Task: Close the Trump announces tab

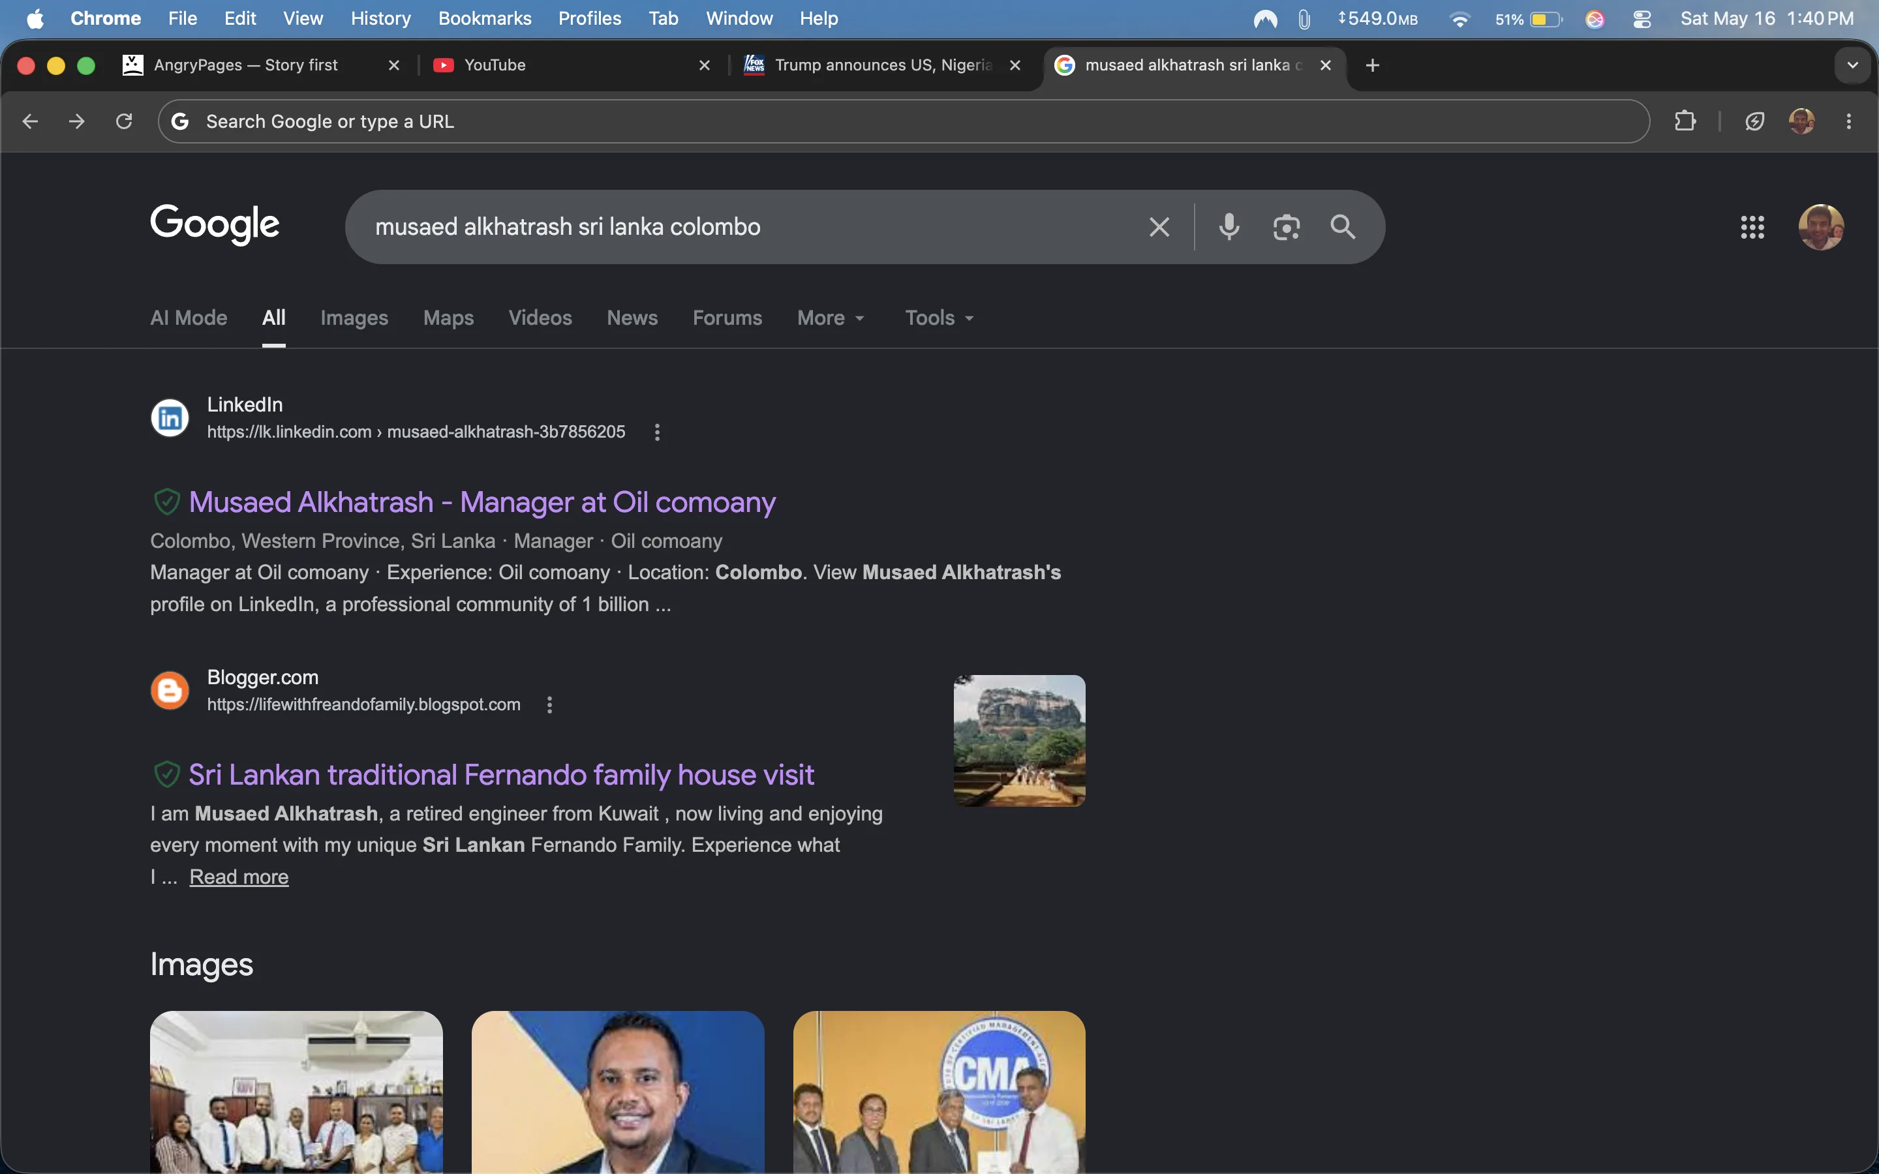Action: [x=1015, y=65]
